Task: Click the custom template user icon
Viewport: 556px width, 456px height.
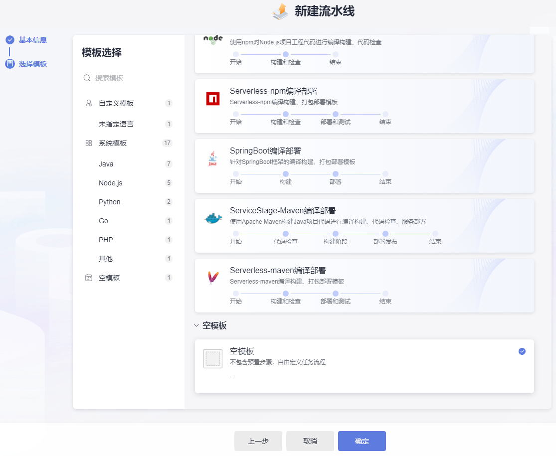Action: [x=89, y=103]
